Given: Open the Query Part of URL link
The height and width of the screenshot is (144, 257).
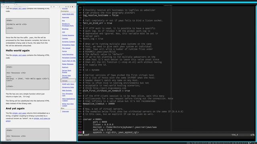Looking at the screenshot, I should [69, 61].
